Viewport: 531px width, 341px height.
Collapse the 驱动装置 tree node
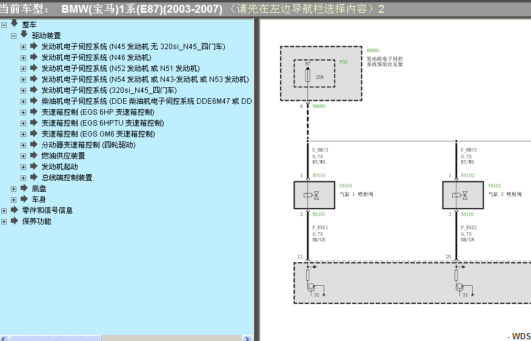click(13, 36)
